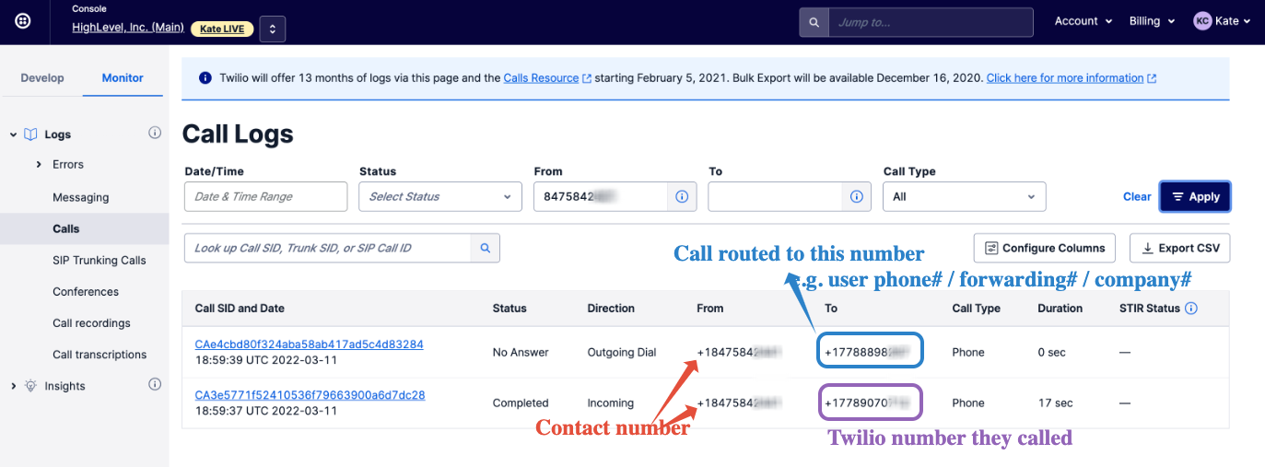Click the Logs book icon
The image size is (1265, 467).
click(x=30, y=134)
